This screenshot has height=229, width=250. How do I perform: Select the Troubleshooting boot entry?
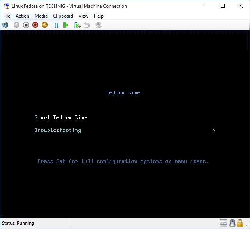[58, 130]
